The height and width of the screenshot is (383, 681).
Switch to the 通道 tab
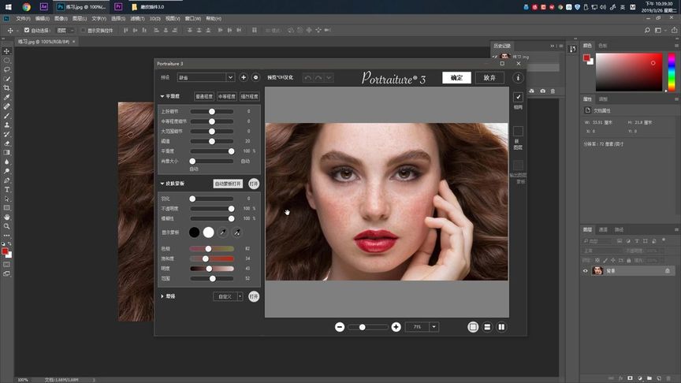pos(603,229)
